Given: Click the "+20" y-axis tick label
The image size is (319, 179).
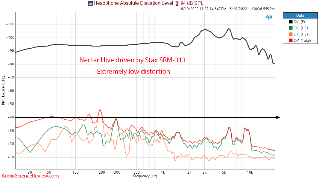Looking at the screenshot, I should pos(11,144).
